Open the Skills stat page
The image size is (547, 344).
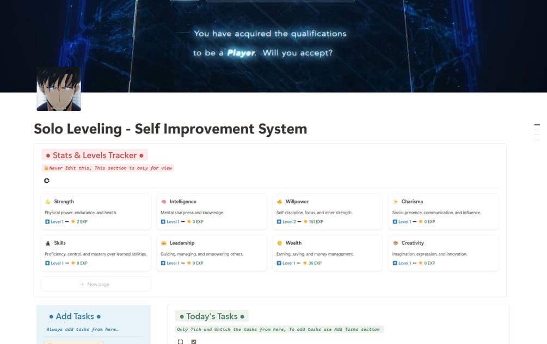tap(96, 253)
